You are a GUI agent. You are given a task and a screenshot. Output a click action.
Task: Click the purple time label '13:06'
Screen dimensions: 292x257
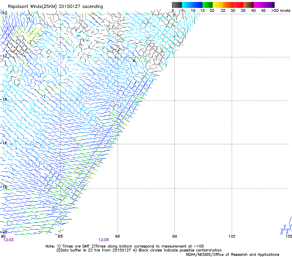103,240
